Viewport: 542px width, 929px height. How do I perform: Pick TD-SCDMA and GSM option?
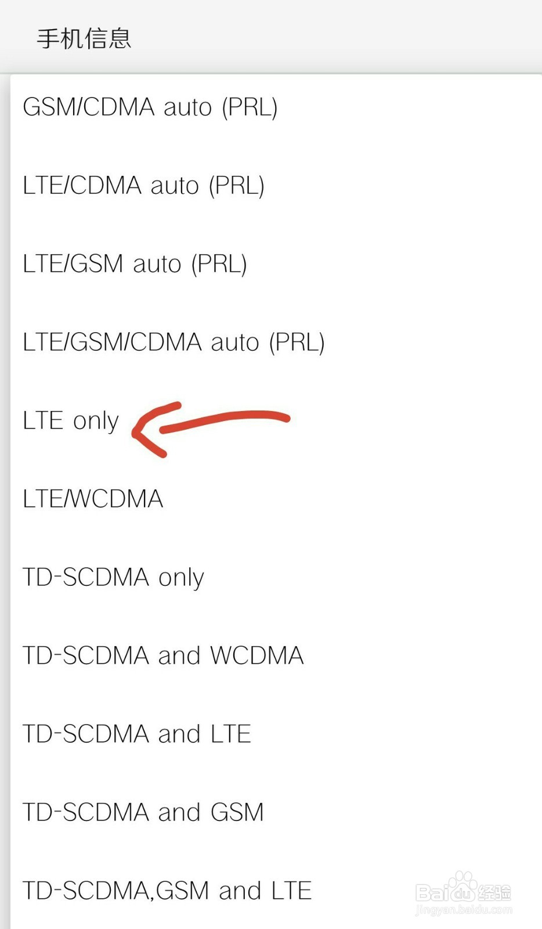coord(143,813)
